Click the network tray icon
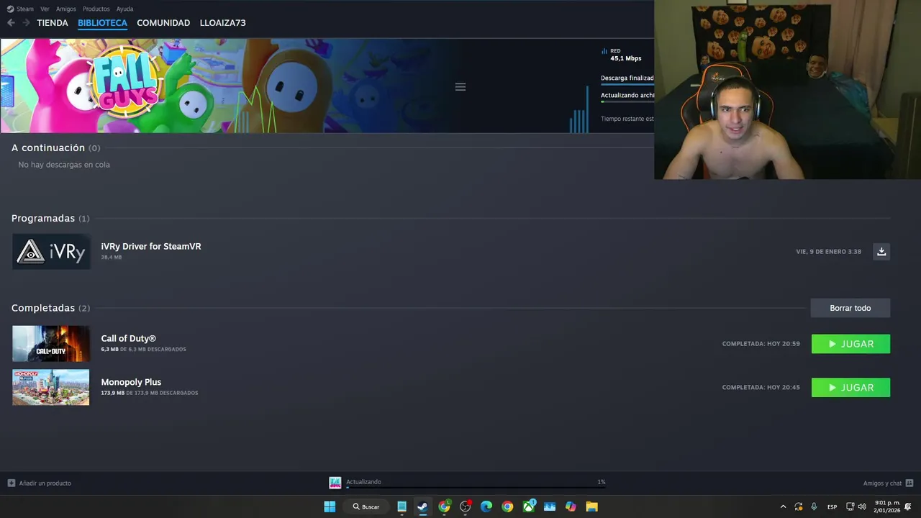The width and height of the screenshot is (921, 518). pyautogui.click(x=850, y=506)
